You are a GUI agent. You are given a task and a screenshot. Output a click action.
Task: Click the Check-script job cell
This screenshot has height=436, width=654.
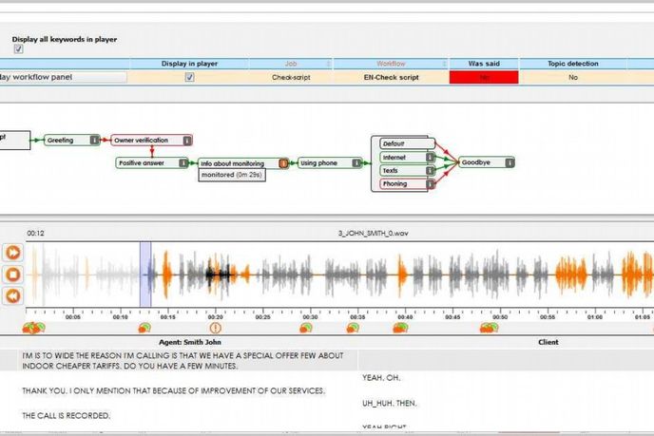pos(291,77)
